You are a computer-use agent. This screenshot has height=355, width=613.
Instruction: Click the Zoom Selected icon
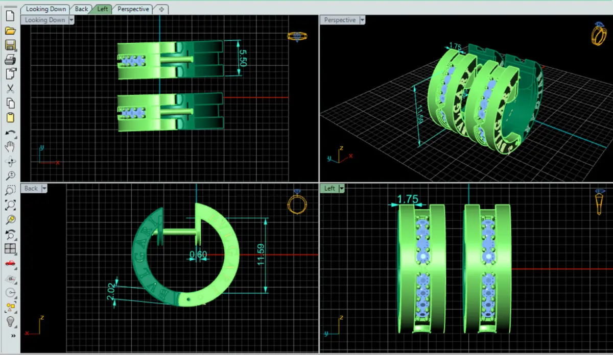point(10,220)
